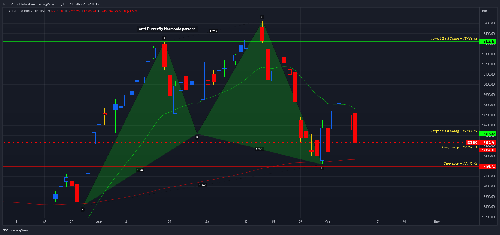Click the '26' date on time axis
The image size is (500, 235).
pyautogui.click(x=300, y=222)
